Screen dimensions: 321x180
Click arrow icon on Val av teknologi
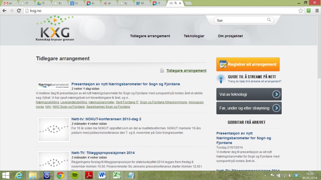point(276,94)
